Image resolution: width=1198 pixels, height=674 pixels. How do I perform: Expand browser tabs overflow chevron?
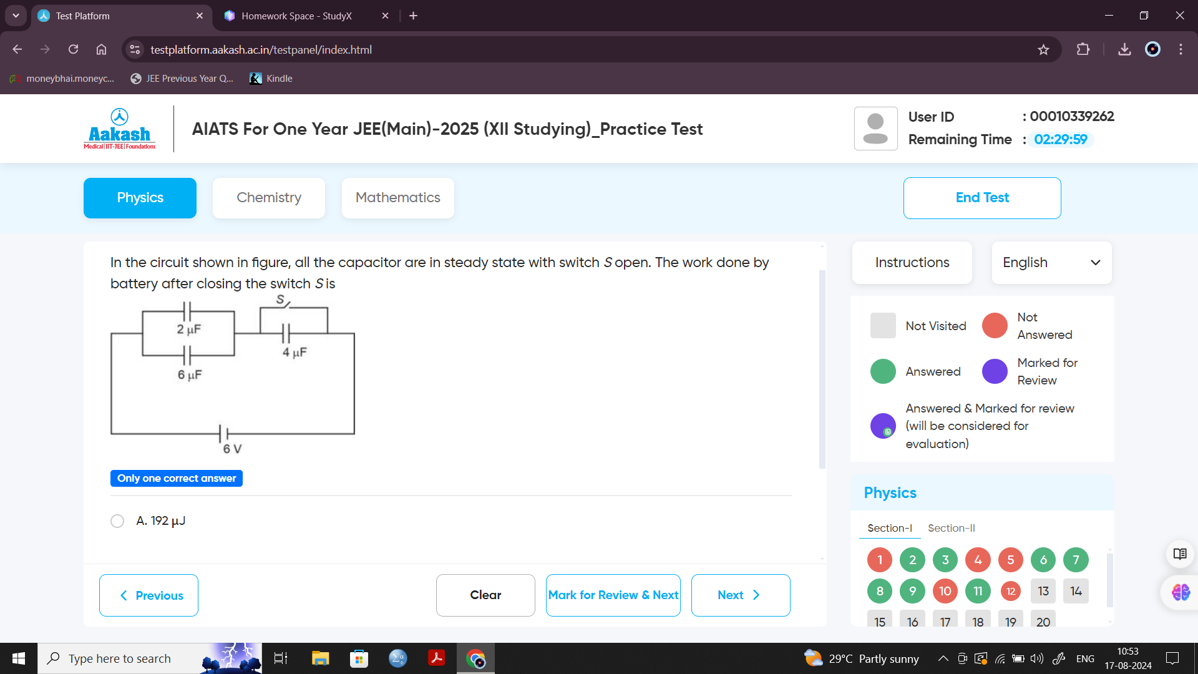[16, 16]
